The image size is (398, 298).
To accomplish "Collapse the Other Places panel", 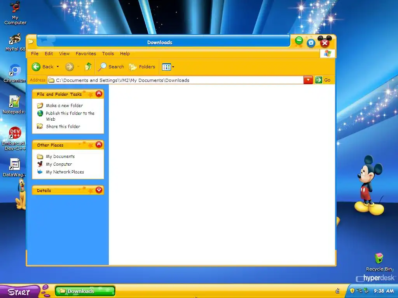I will pos(99,145).
